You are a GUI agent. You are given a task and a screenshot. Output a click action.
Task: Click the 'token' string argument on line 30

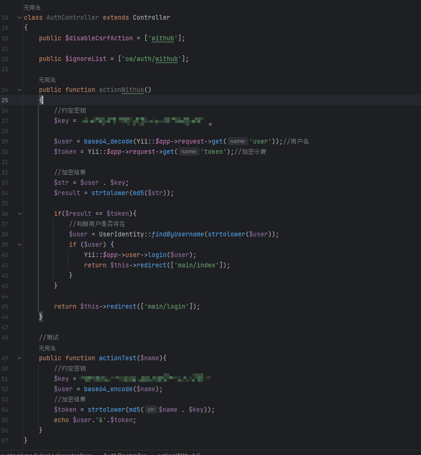click(x=214, y=152)
